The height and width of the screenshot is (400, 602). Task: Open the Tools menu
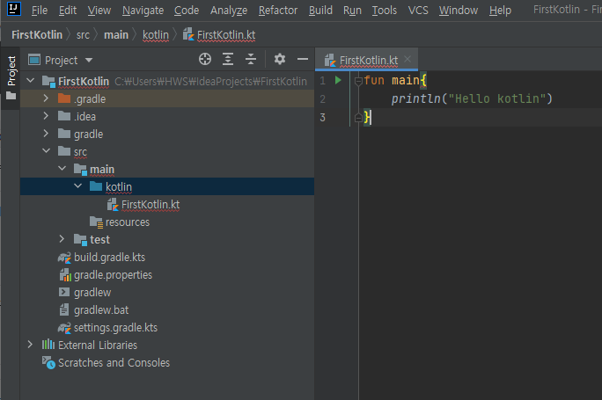(x=385, y=11)
